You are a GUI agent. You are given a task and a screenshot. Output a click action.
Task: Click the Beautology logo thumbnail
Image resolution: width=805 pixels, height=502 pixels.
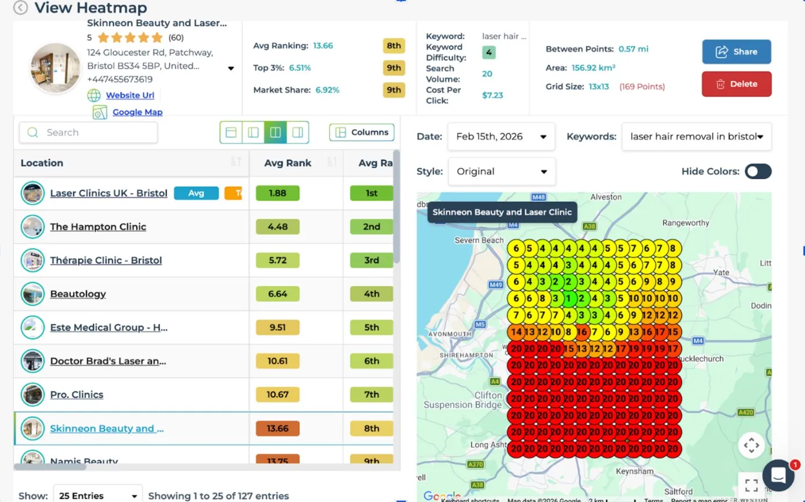tap(32, 294)
